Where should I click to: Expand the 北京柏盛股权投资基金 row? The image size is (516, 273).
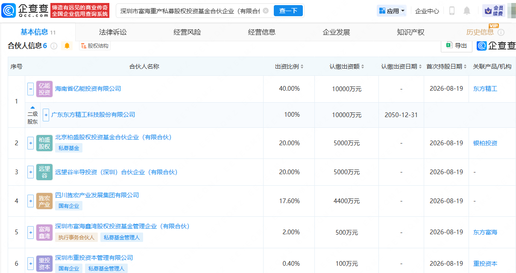(30, 143)
